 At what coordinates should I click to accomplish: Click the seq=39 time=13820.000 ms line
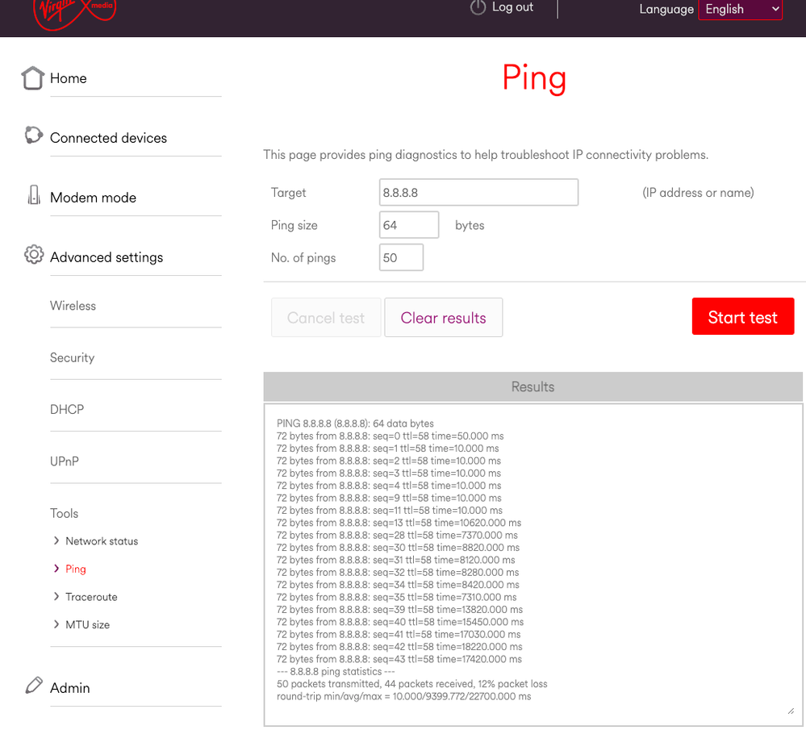[x=399, y=609]
